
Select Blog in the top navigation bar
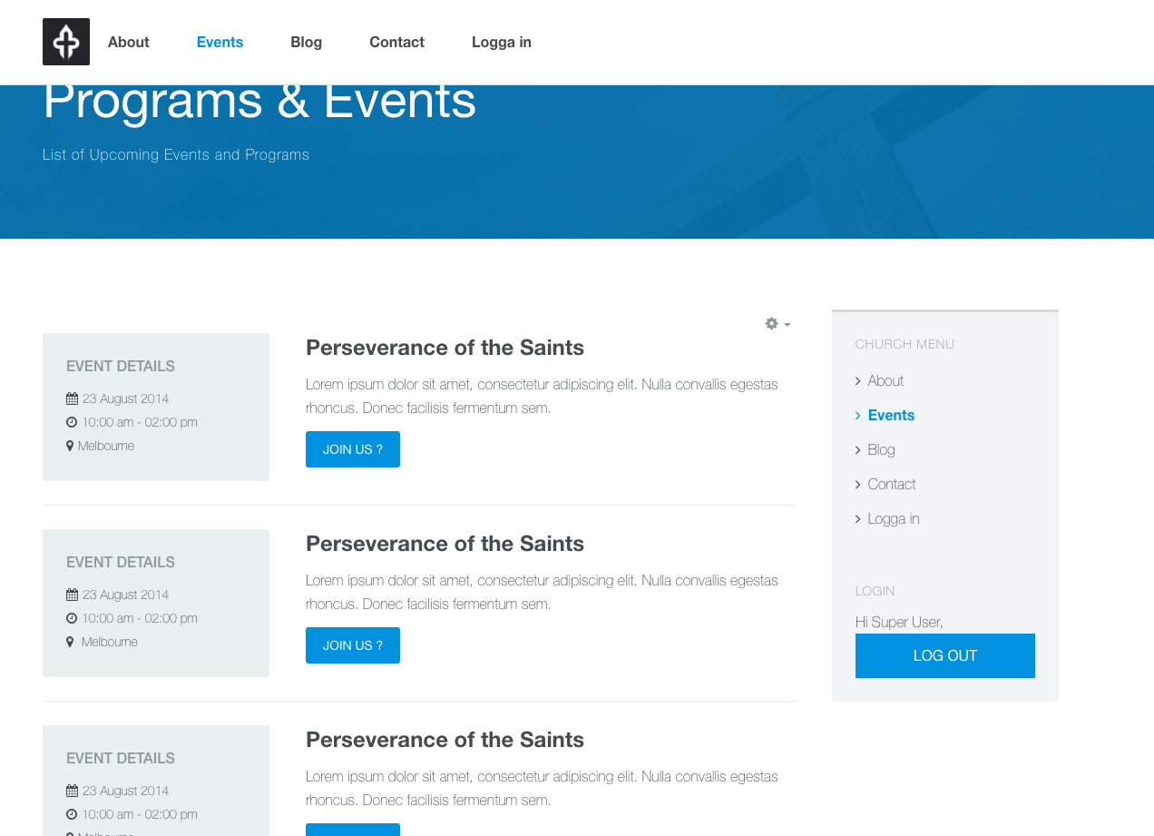306,42
